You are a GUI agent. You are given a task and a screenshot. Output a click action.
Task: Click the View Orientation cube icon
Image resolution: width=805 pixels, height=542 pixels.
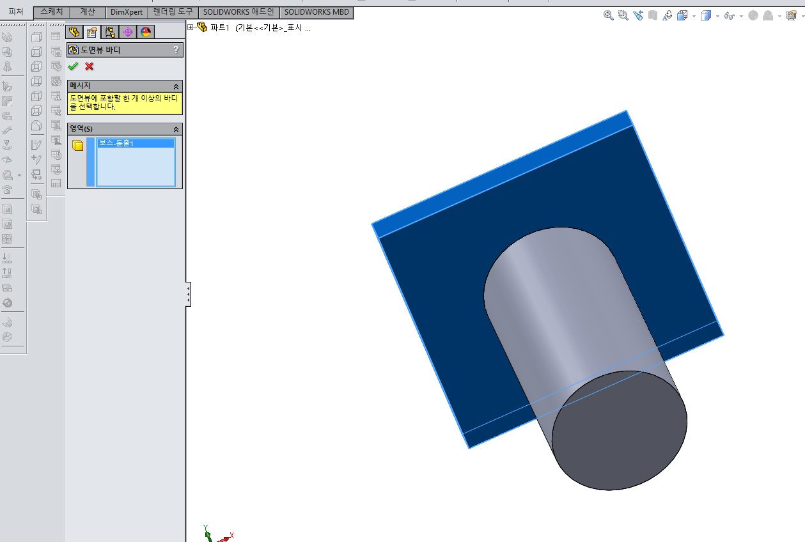(x=682, y=15)
